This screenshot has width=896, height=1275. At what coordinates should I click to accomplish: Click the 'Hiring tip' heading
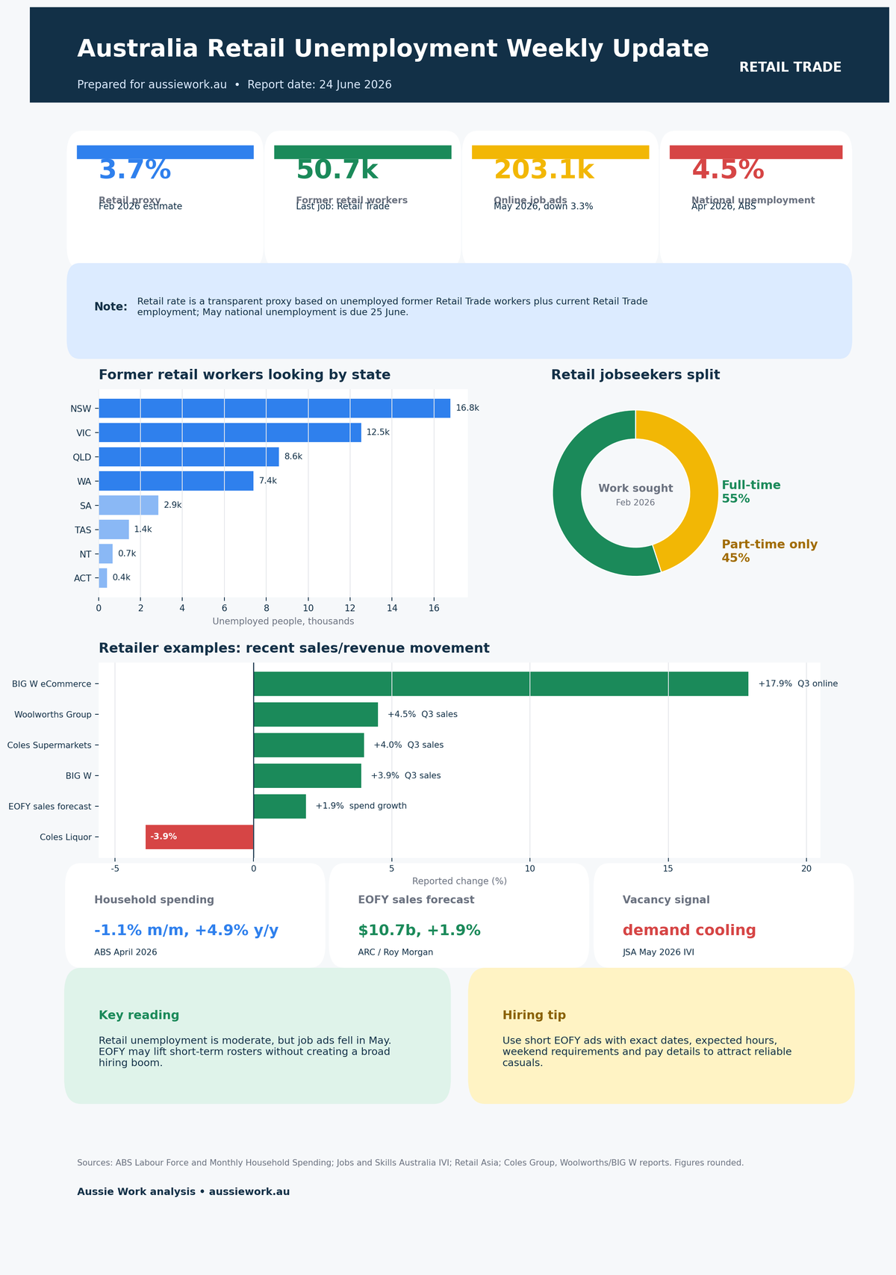click(x=534, y=1016)
